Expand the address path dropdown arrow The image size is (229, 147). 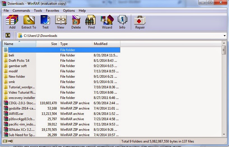(225, 36)
